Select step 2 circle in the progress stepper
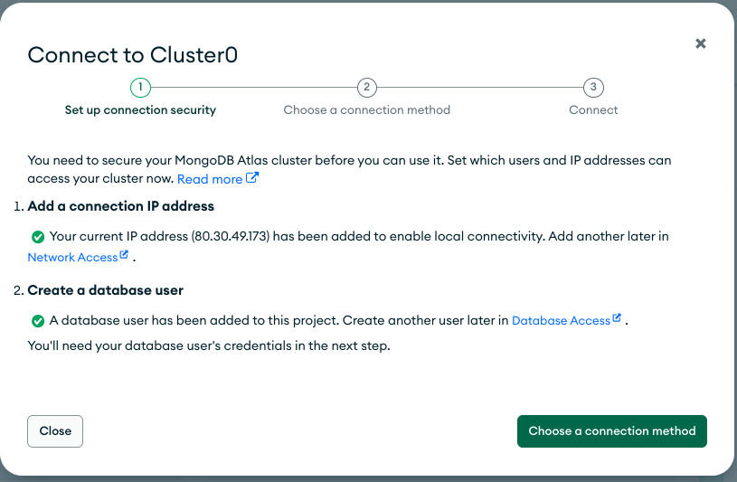The image size is (737, 482). [366, 88]
